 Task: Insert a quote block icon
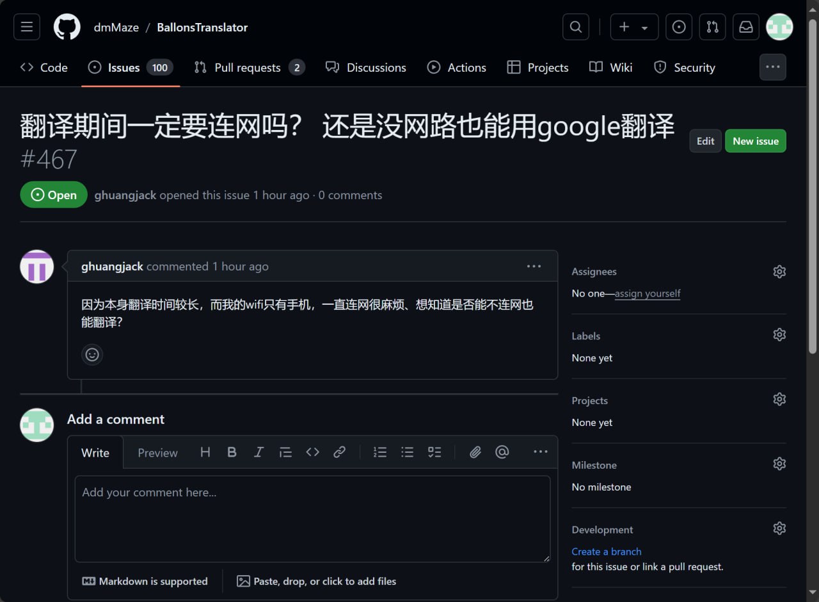coord(285,451)
